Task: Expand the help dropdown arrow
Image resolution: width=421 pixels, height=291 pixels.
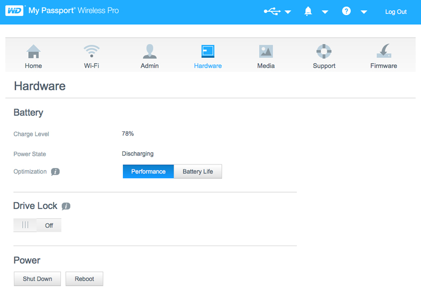Action: pos(364,12)
